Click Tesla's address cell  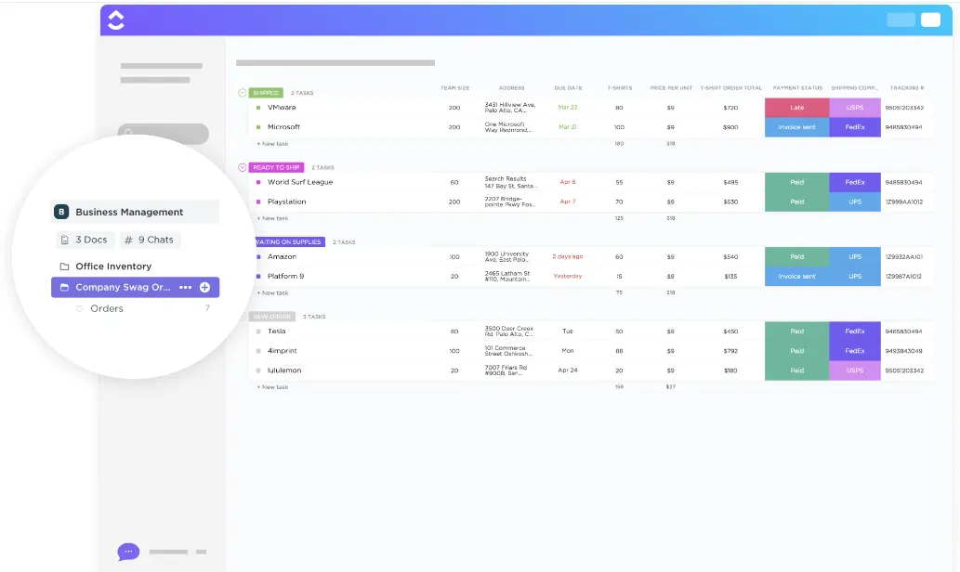click(x=508, y=331)
